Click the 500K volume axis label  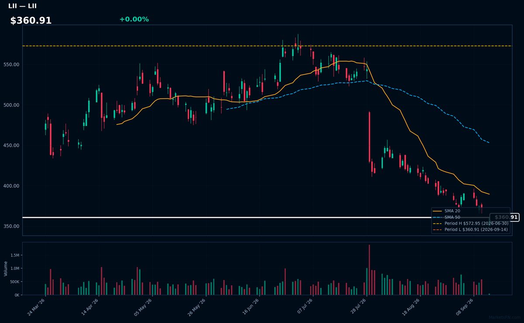pyautogui.click(x=14, y=282)
